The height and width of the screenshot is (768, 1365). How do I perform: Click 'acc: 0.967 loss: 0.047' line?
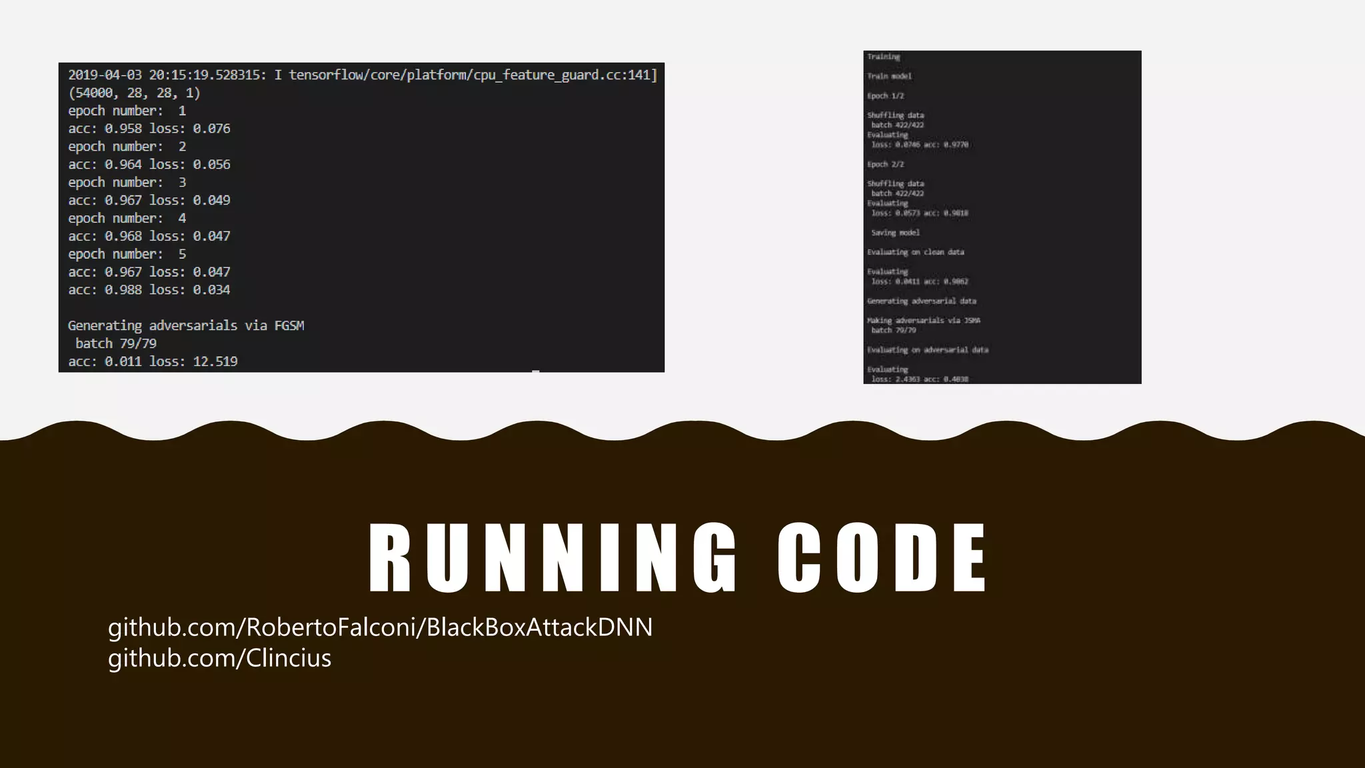coord(149,273)
